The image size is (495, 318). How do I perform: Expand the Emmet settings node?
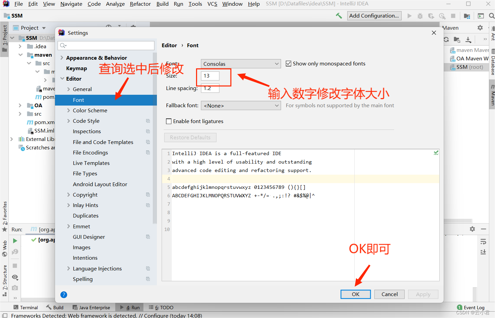(68, 226)
